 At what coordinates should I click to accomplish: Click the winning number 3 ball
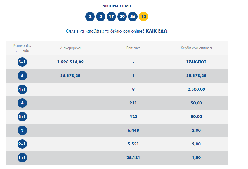[x=101, y=17]
